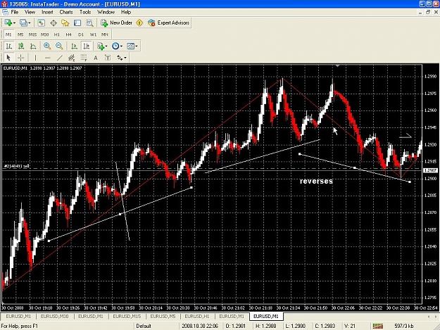Viewport: 440px width, 330px height.
Task: Click the '#2140491 sell' order label
Action: 16,166
